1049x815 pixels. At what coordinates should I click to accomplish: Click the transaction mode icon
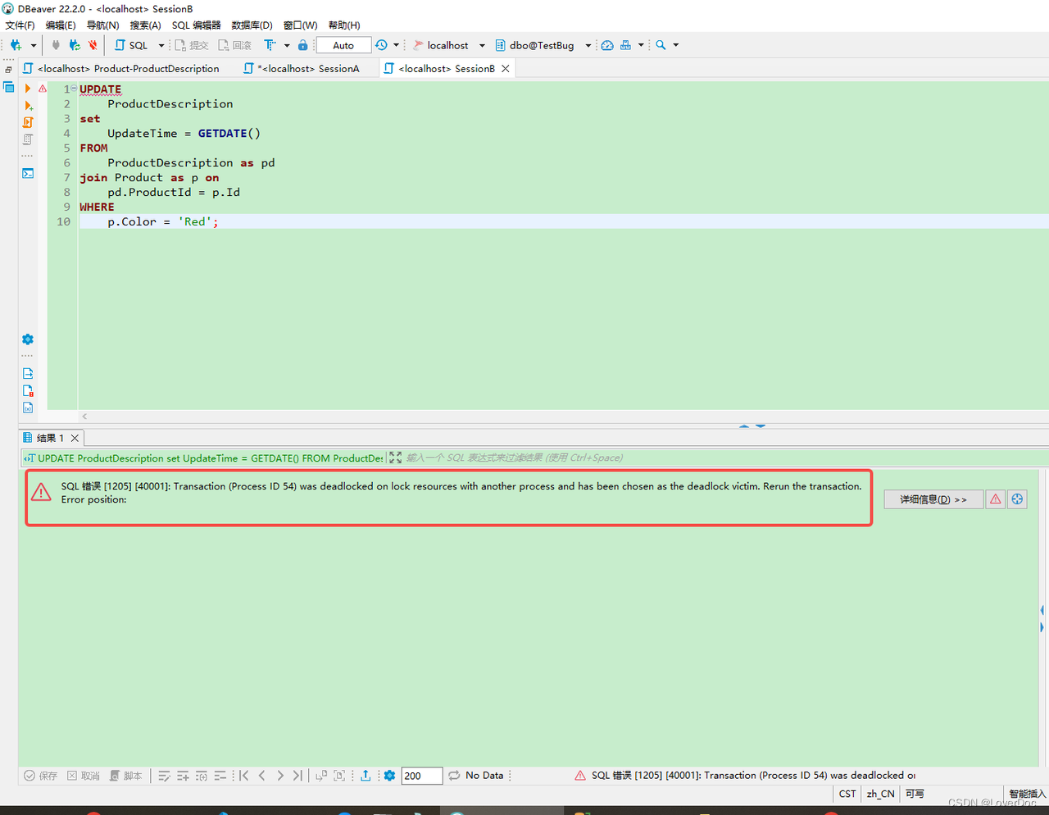[270, 45]
